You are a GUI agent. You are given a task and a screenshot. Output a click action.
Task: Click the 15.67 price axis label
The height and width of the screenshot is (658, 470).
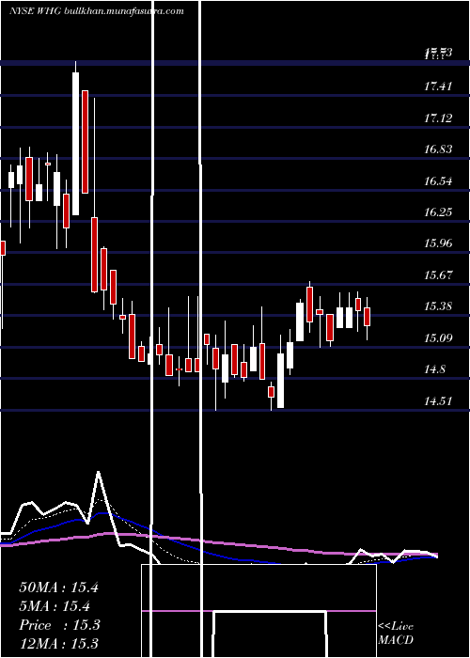[438, 275]
